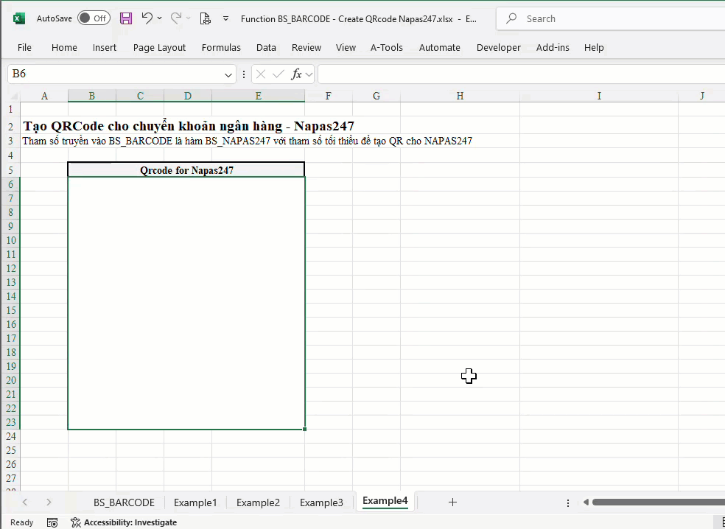Expand the fx dropdown chevron
Image resolution: width=725 pixels, height=529 pixels.
point(309,74)
